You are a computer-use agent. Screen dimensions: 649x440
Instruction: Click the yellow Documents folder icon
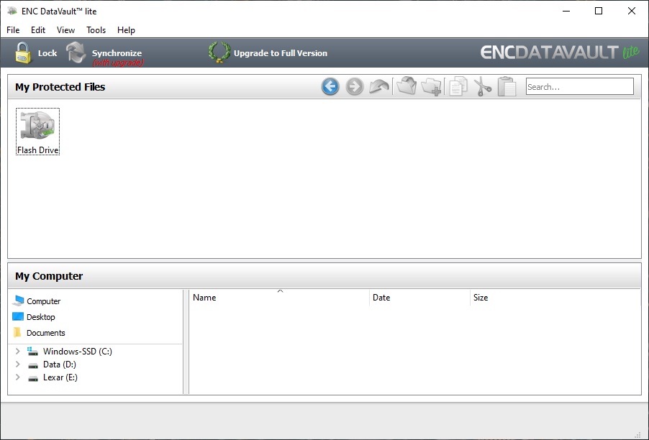pyautogui.click(x=17, y=332)
